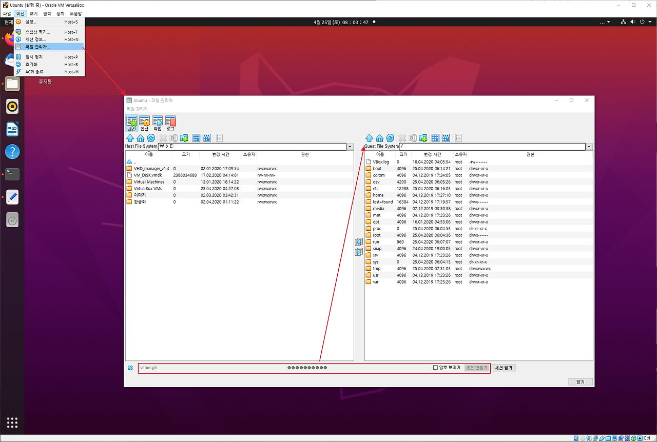Click Ubuntu dock Files icon
The width and height of the screenshot is (657, 442).
12,84
